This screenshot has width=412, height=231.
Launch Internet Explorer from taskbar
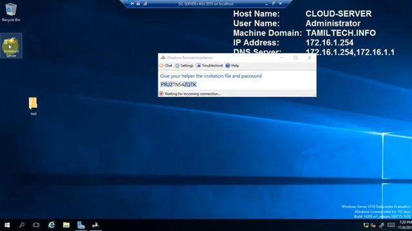coord(51,225)
